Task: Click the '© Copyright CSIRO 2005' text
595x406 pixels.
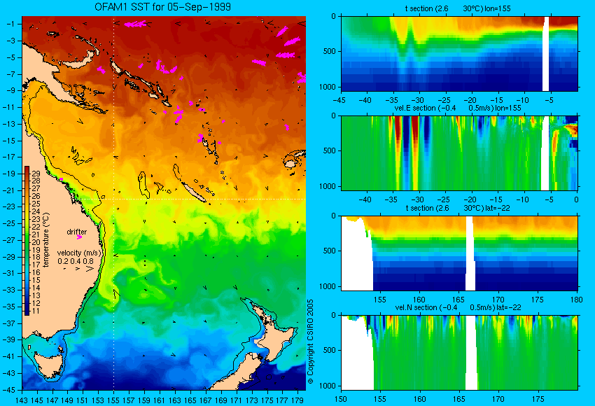Action: 310,342
